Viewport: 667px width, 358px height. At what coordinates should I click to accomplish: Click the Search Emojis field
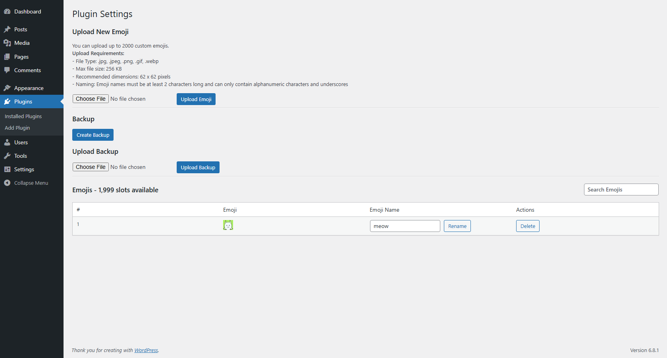pos(621,189)
